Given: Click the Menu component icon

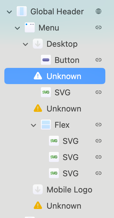Looking at the screenshot, I should click(x=30, y=27).
